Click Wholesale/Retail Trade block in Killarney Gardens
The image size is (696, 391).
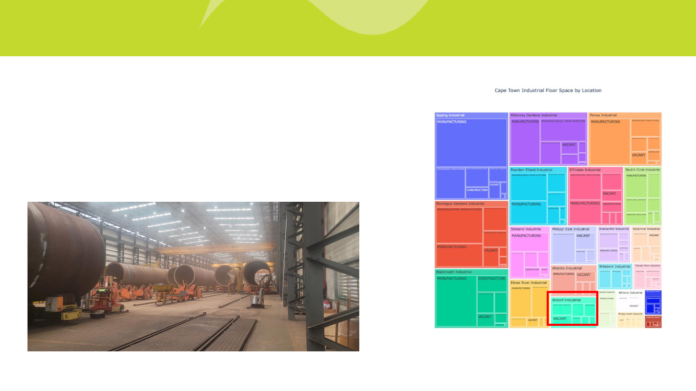563,130
